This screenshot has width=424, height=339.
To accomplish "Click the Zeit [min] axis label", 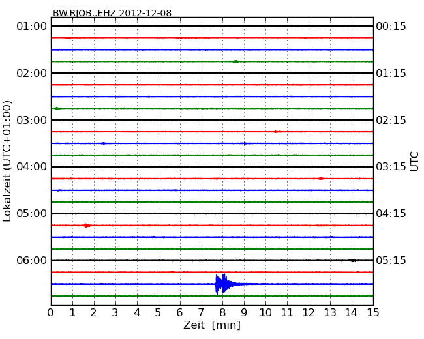I will click(x=212, y=325).
